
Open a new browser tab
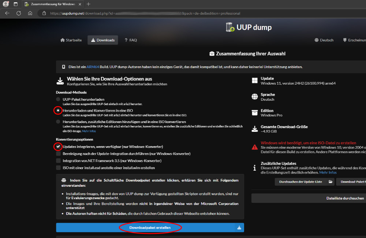pyautogui.click(x=88, y=4)
